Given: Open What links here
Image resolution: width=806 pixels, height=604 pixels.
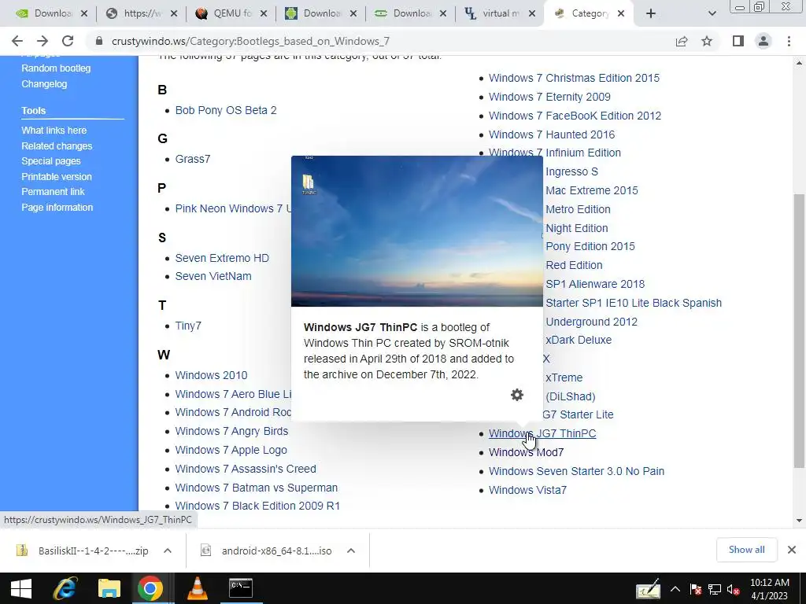Looking at the screenshot, I should [54, 131].
